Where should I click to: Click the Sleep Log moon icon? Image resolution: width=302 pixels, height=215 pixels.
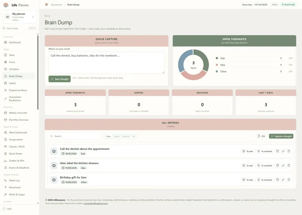click(5, 180)
